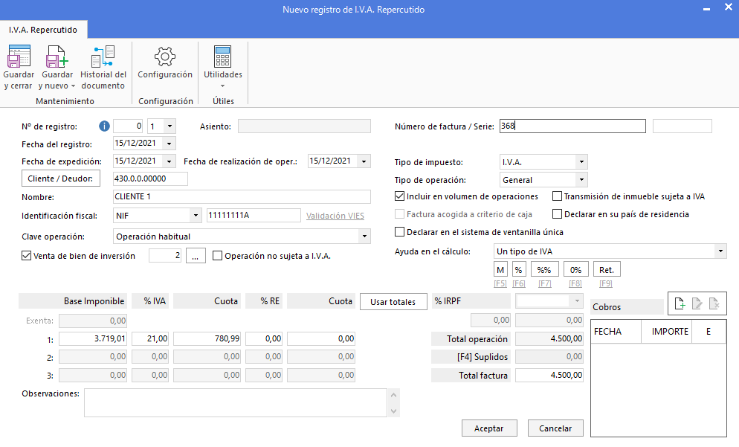Image resolution: width=739 pixels, height=447 pixels.
Task: Open the Fecha de expedición date picker
Action: click(170, 161)
